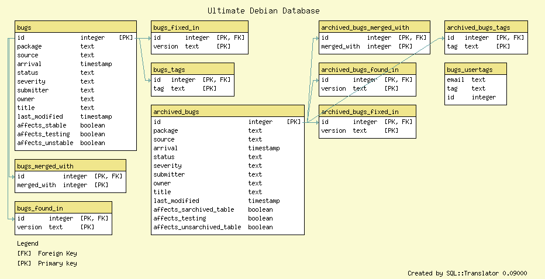The image size is (545, 279).
Task: Click 'Created by SQL::Translator 0.09000' credit
Action: 467,273
